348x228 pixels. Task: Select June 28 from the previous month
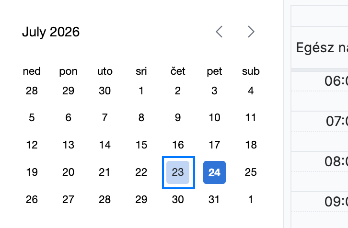click(32, 91)
